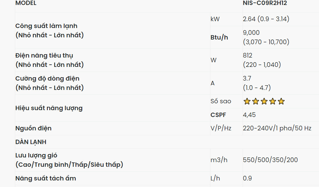Click the Cường độ dòng điện label

click(47, 79)
